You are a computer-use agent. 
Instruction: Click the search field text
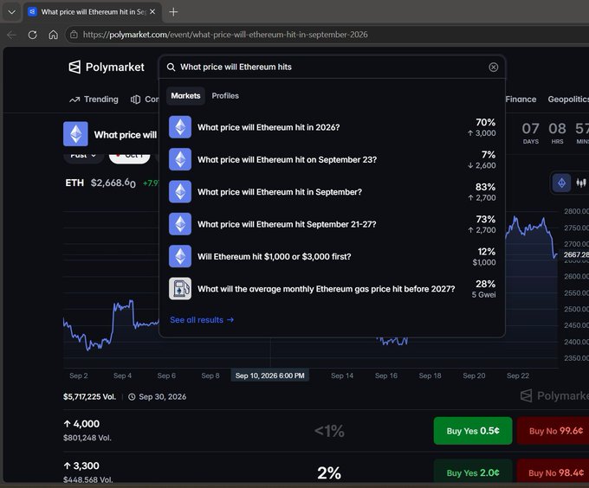pyautogui.click(x=236, y=67)
